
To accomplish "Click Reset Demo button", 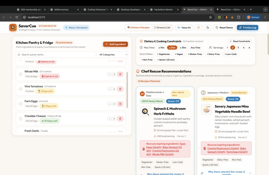I will tap(224, 27).
